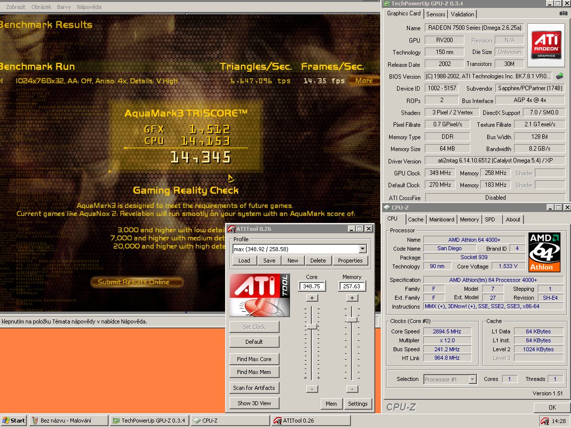Select the CPU tab in CPU-Z
Viewport: 571px width, 428px height.
point(392,219)
